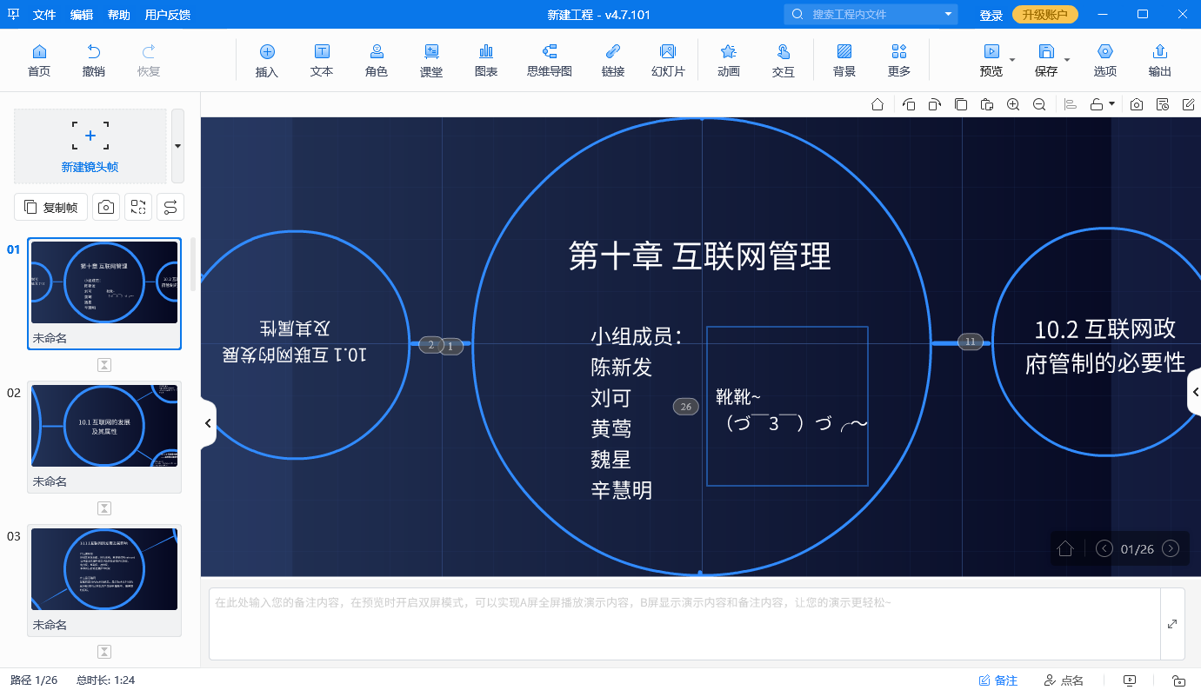Click into the notes input field
Viewport: 1201px width, 690px height.
tap(684, 624)
